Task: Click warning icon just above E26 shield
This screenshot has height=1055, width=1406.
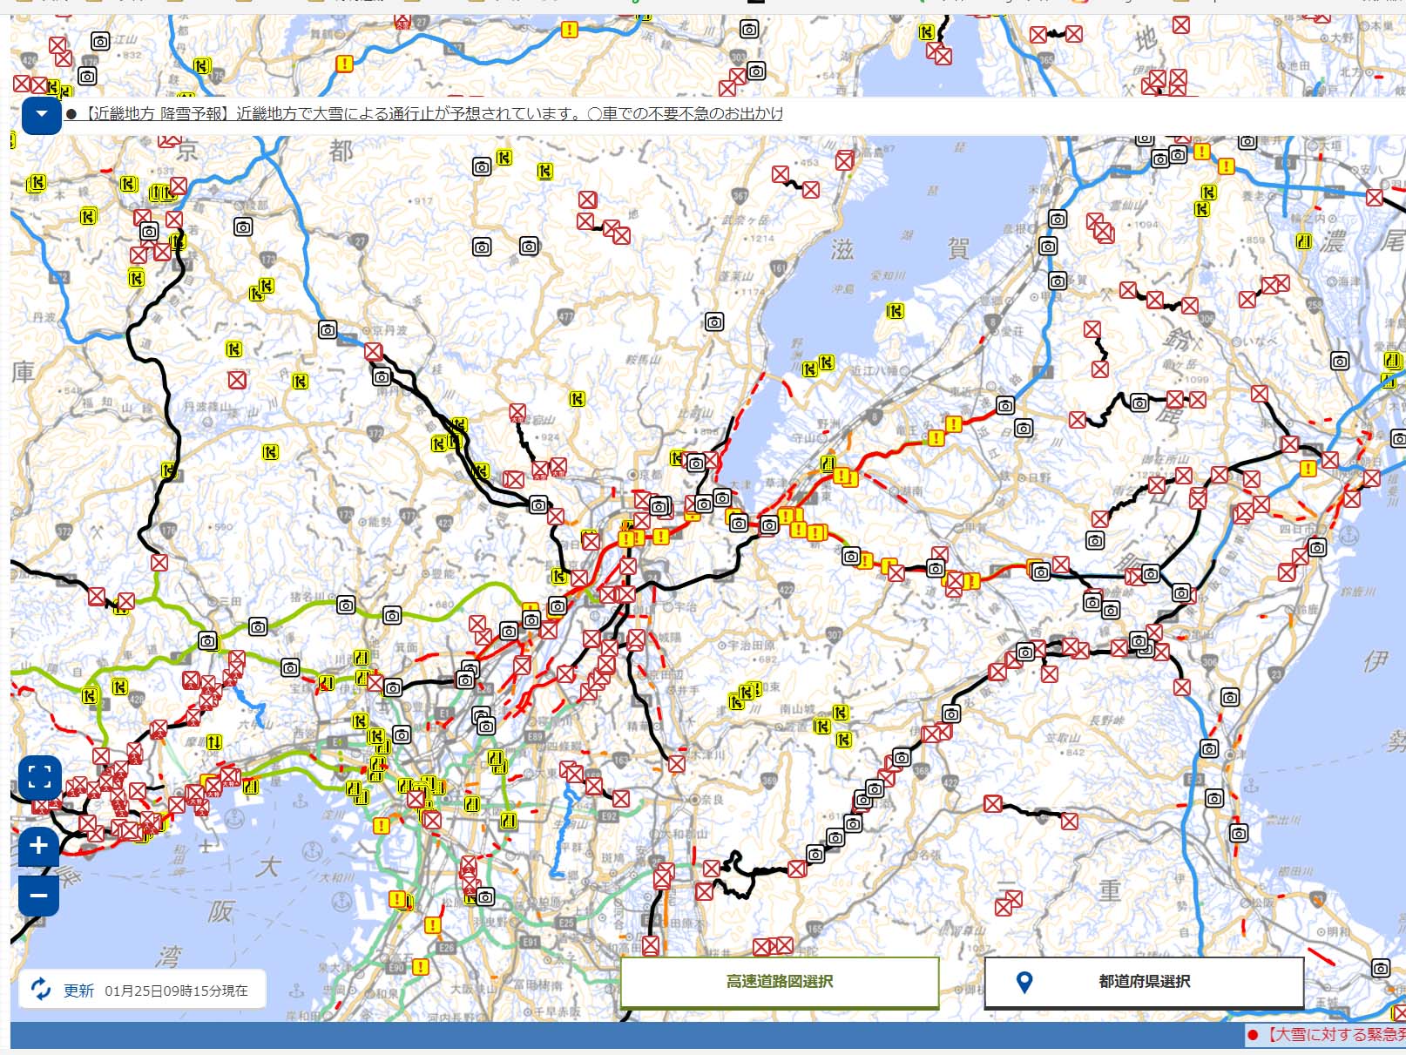Action: click(x=433, y=925)
